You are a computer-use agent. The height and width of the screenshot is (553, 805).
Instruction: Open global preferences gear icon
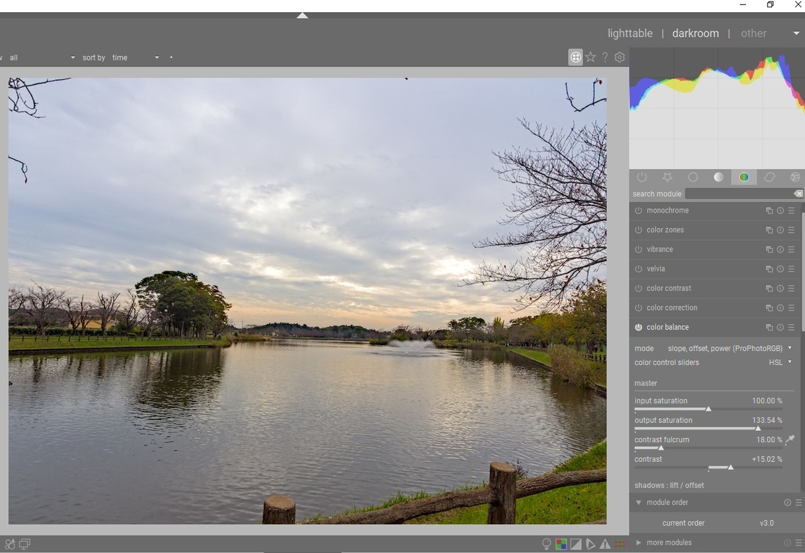coord(620,58)
